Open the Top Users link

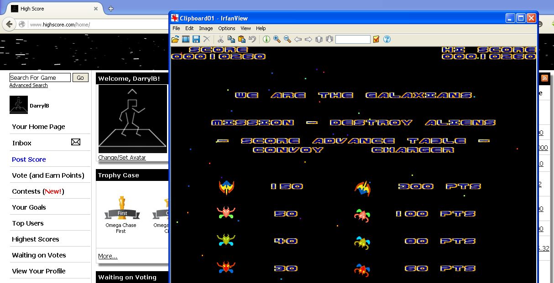(x=28, y=223)
